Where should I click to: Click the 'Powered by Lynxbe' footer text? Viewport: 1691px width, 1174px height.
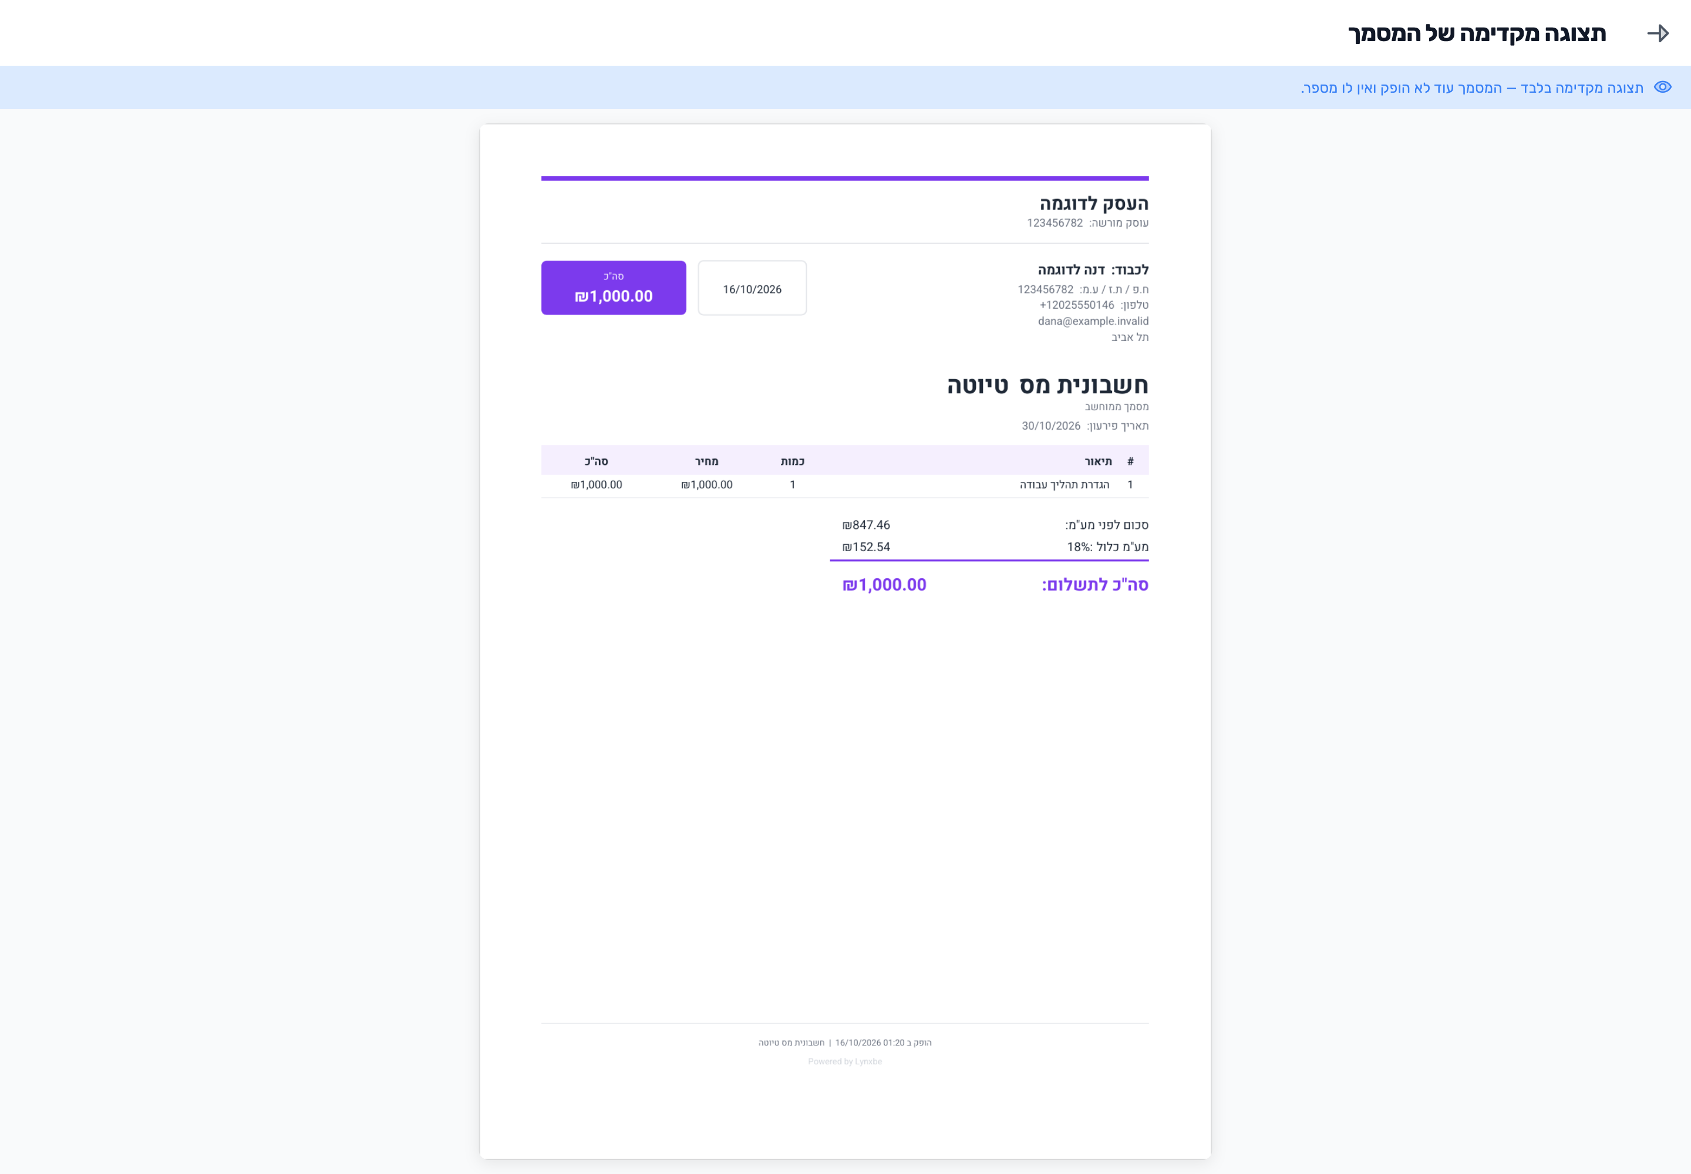(845, 1061)
